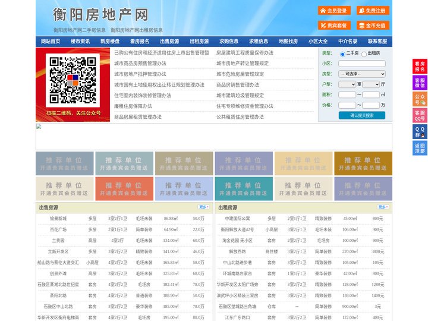Open the 立新开发区 sale listing
Viewport: 428px width, 321px height.
click(x=58, y=251)
